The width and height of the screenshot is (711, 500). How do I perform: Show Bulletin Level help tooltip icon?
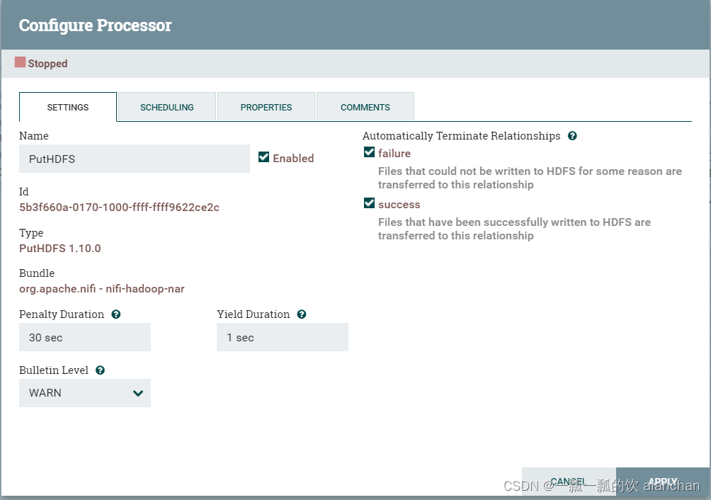click(x=101, y=370)
